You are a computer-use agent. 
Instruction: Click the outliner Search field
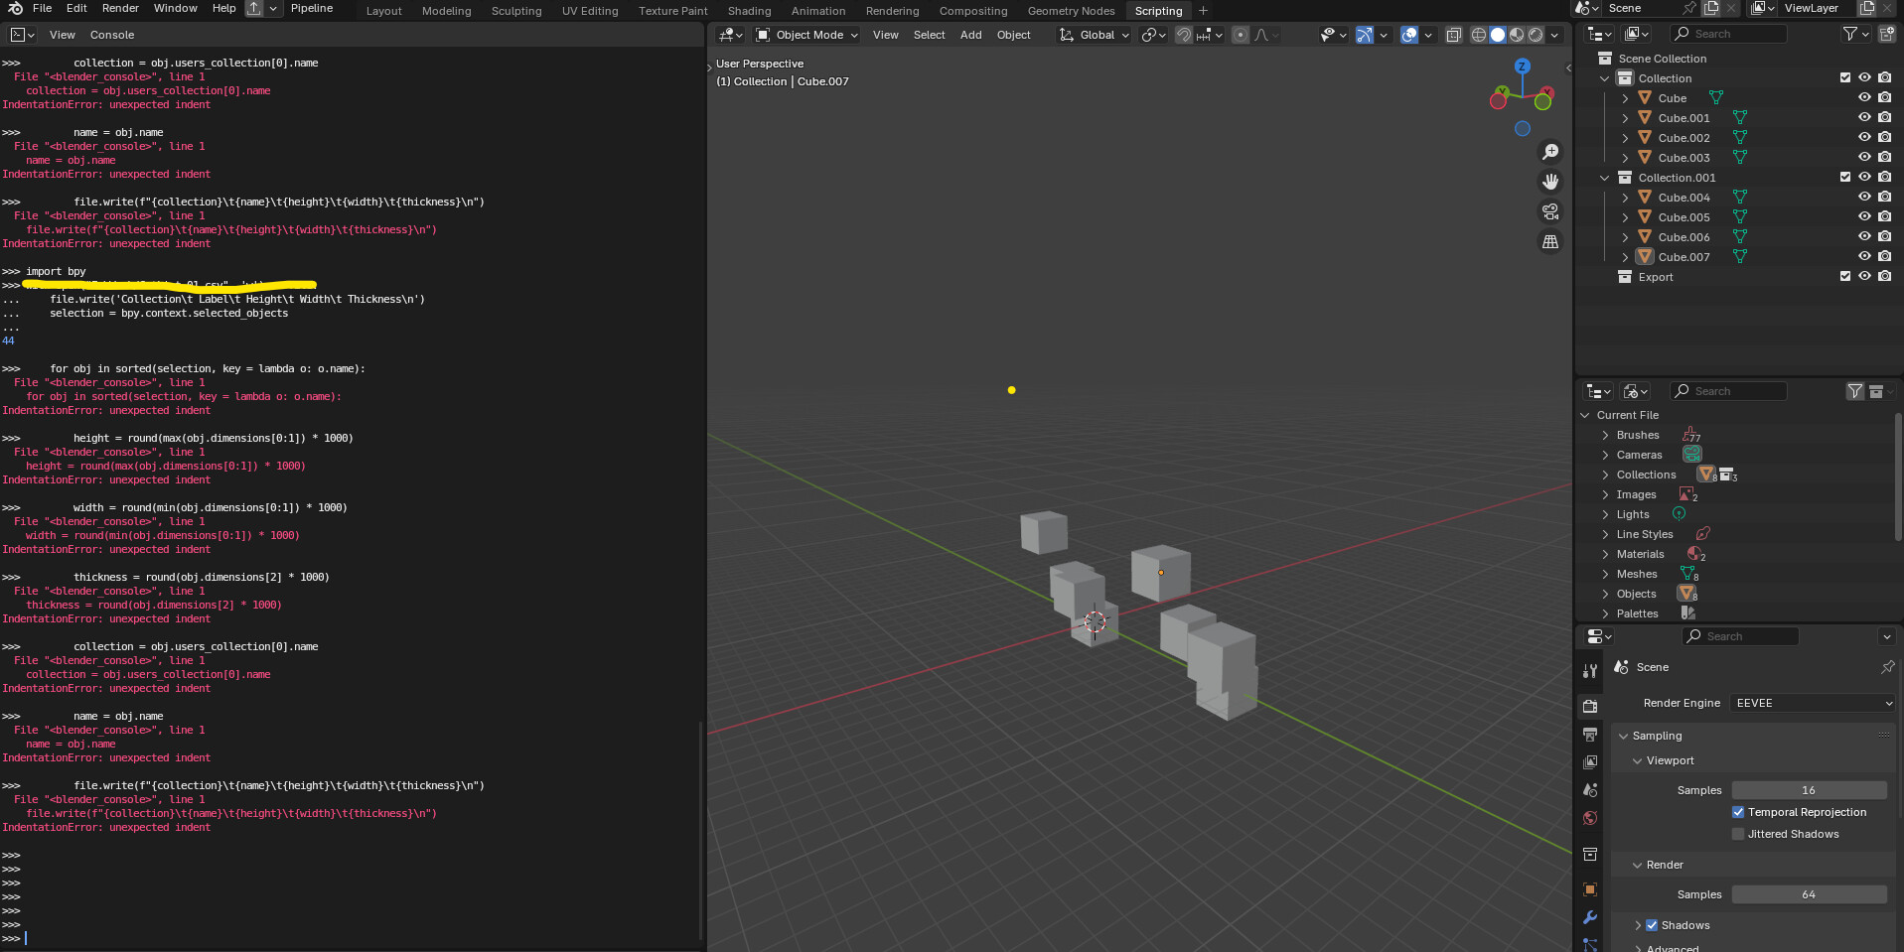click(x=1727, y=34)
